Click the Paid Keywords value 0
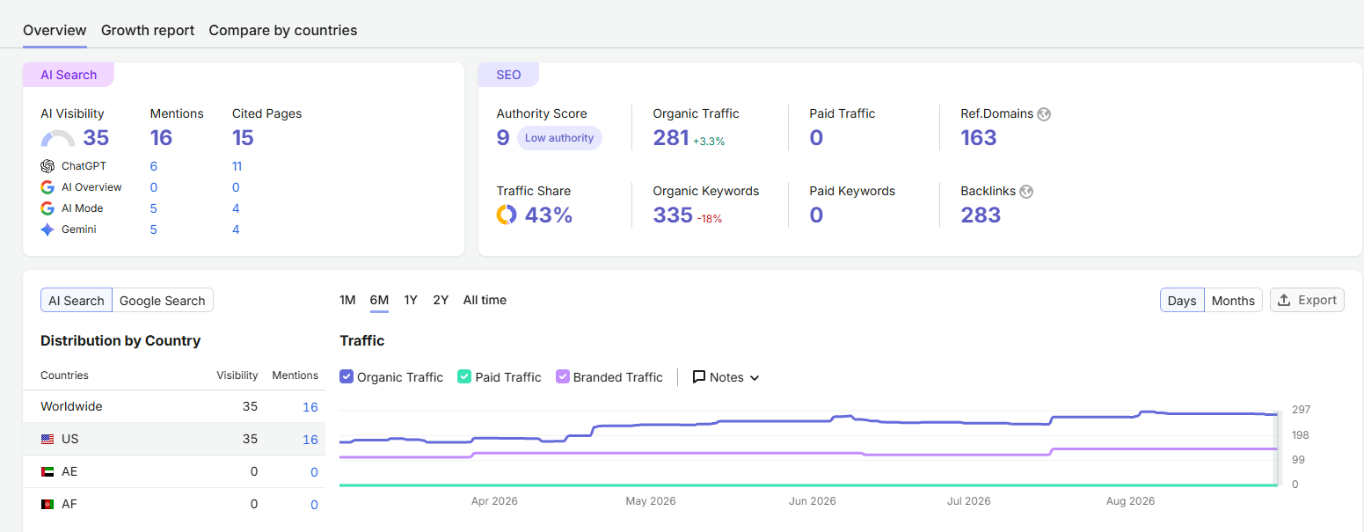 pyautogui.click(x=817, y=215)
